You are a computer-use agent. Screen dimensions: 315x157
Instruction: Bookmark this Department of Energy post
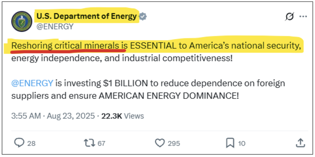click(x=230, y=142)
